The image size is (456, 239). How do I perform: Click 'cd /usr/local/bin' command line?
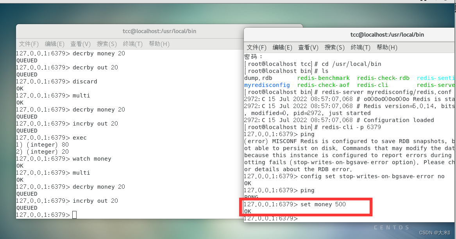[313, 64]
